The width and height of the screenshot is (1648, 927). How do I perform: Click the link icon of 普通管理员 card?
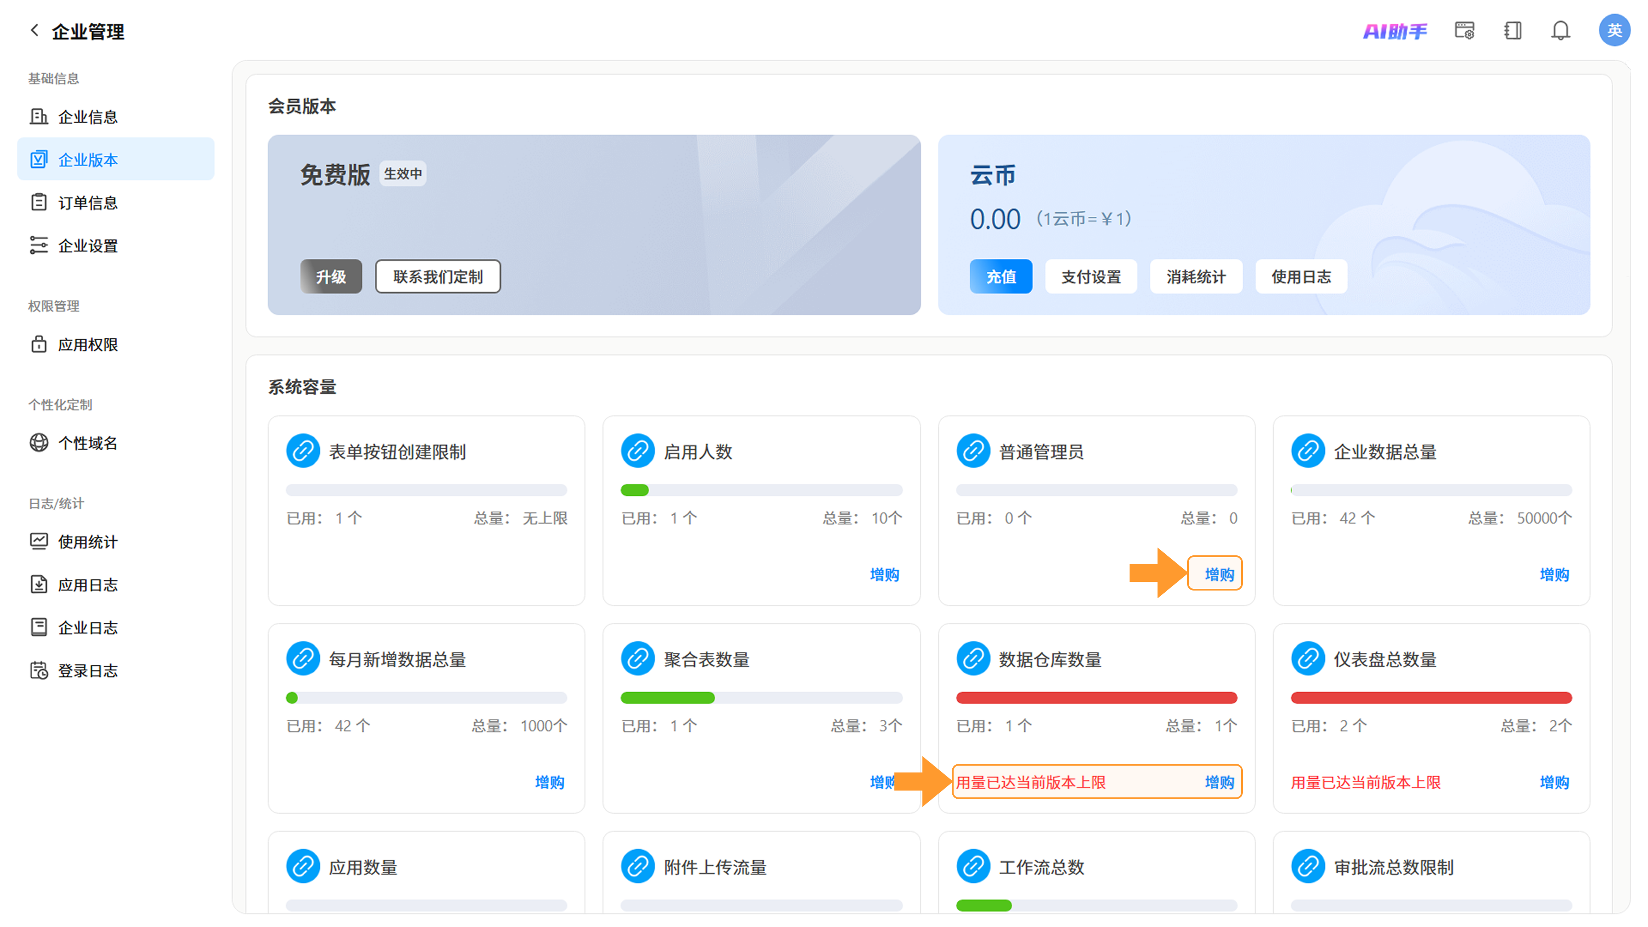coord(973,451)
